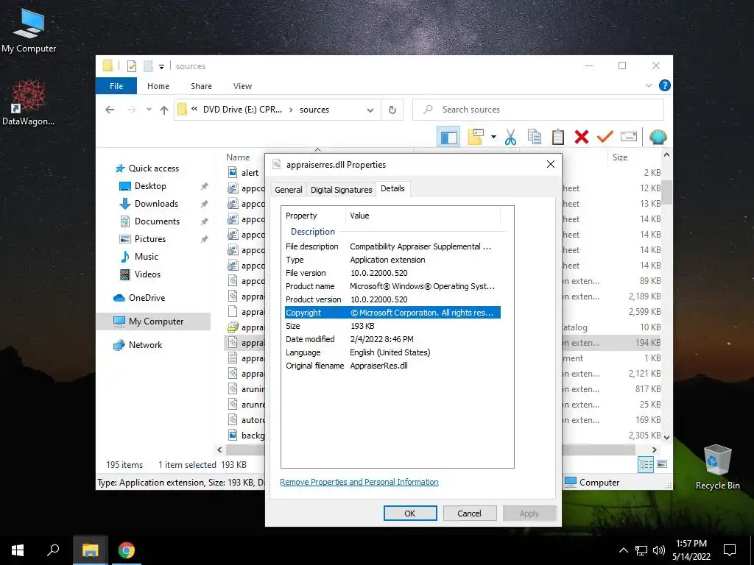Image resolution: width=754 pixels, height=565 pixels.
Task: Click the New folder icon in title bar
Action: pyautogui.click(x=149, y=65)
